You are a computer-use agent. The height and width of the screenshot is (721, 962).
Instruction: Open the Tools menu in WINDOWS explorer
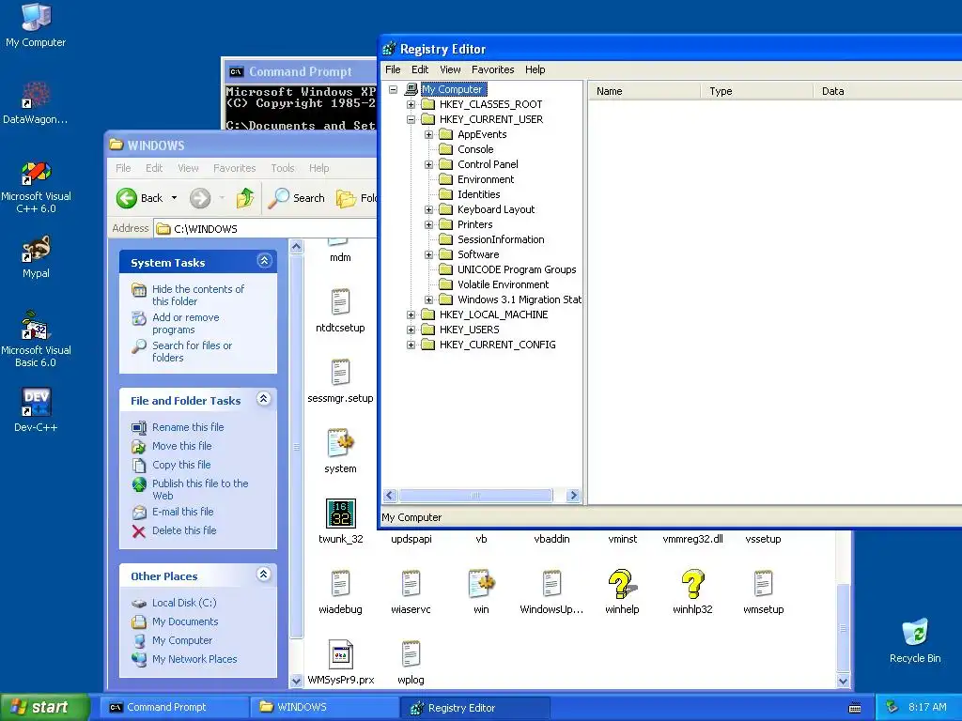[x=283, y=168]
